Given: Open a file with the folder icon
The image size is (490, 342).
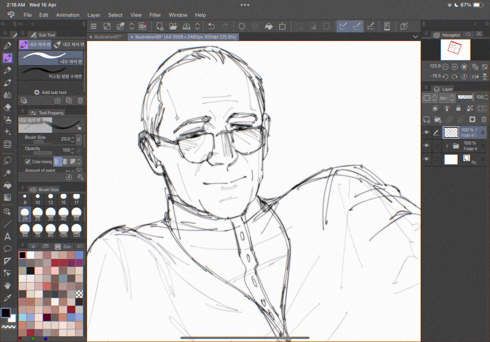Looking at the screenshot, I should point(173,26).
